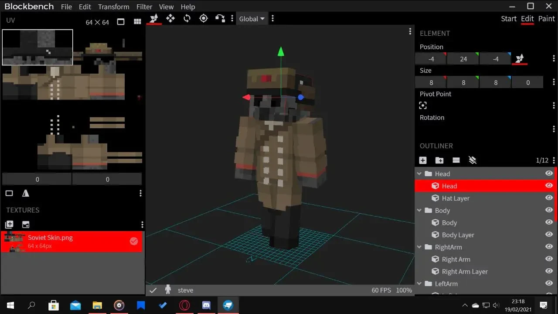Click the Size inflate field showing 0

pyautogui.click(x=528, y=82)
